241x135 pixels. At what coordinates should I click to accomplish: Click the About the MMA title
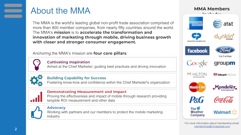[x=61, y=11]
